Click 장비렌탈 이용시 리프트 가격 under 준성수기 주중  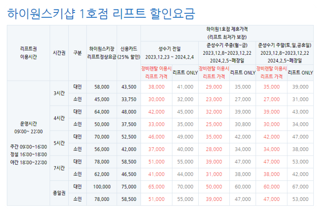coord(214,72)
